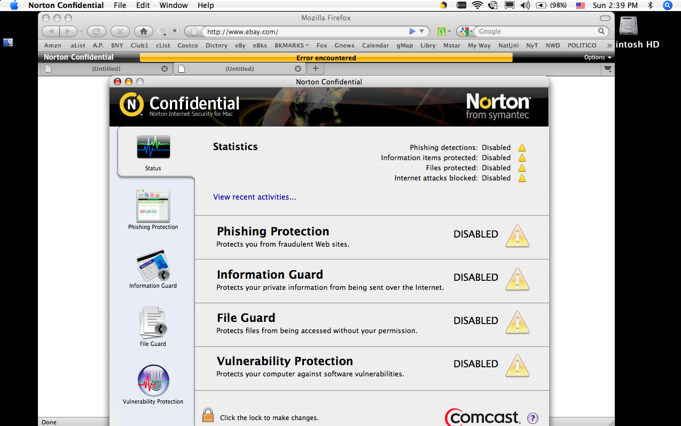Expand the BKMARKS bookmarks folder
This screenshot has width=681, height=426.
click(x=292, y=45)
